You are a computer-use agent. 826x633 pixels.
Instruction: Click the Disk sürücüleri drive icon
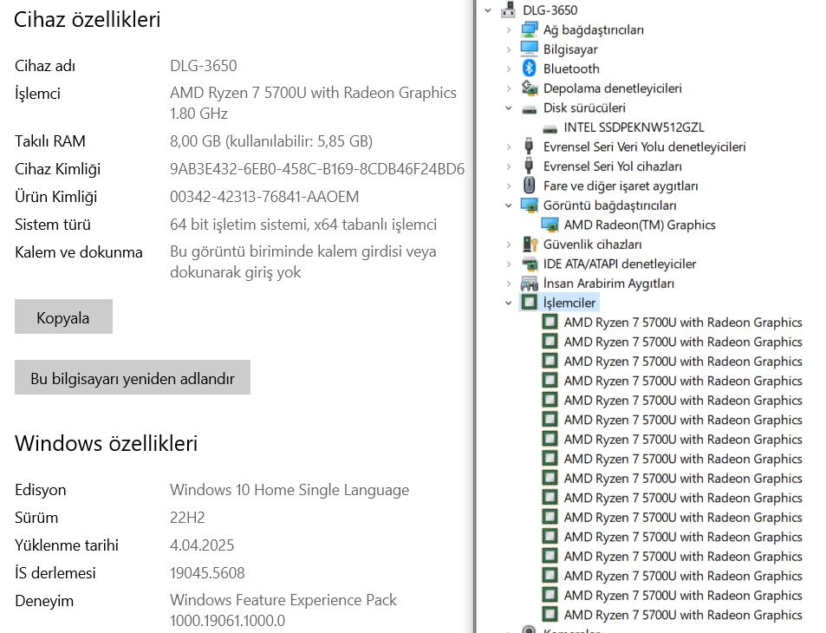point(530,109)
